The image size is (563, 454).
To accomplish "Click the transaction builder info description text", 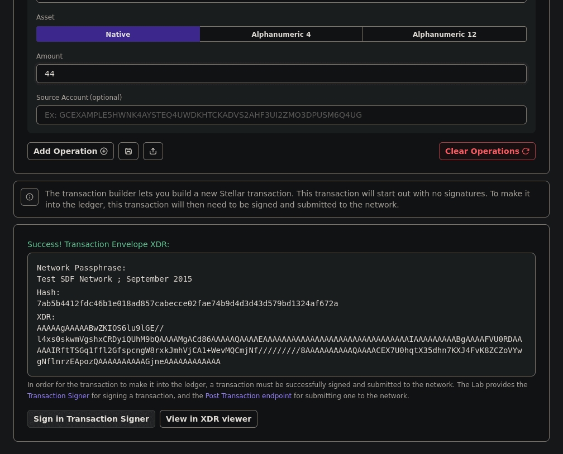I will 287,199.
